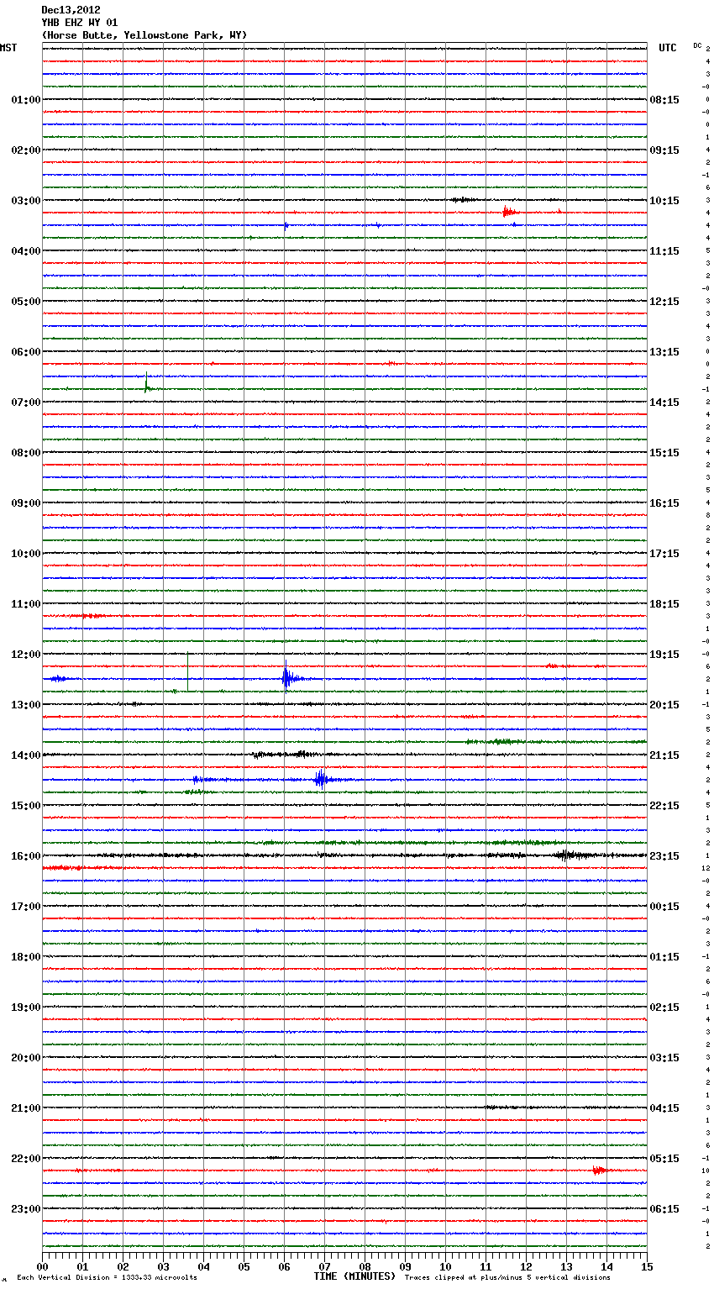Click the 15 tick on the minutes axis
The height and width of the screenshot is (1289, 714).
[x=647, y=1266]
